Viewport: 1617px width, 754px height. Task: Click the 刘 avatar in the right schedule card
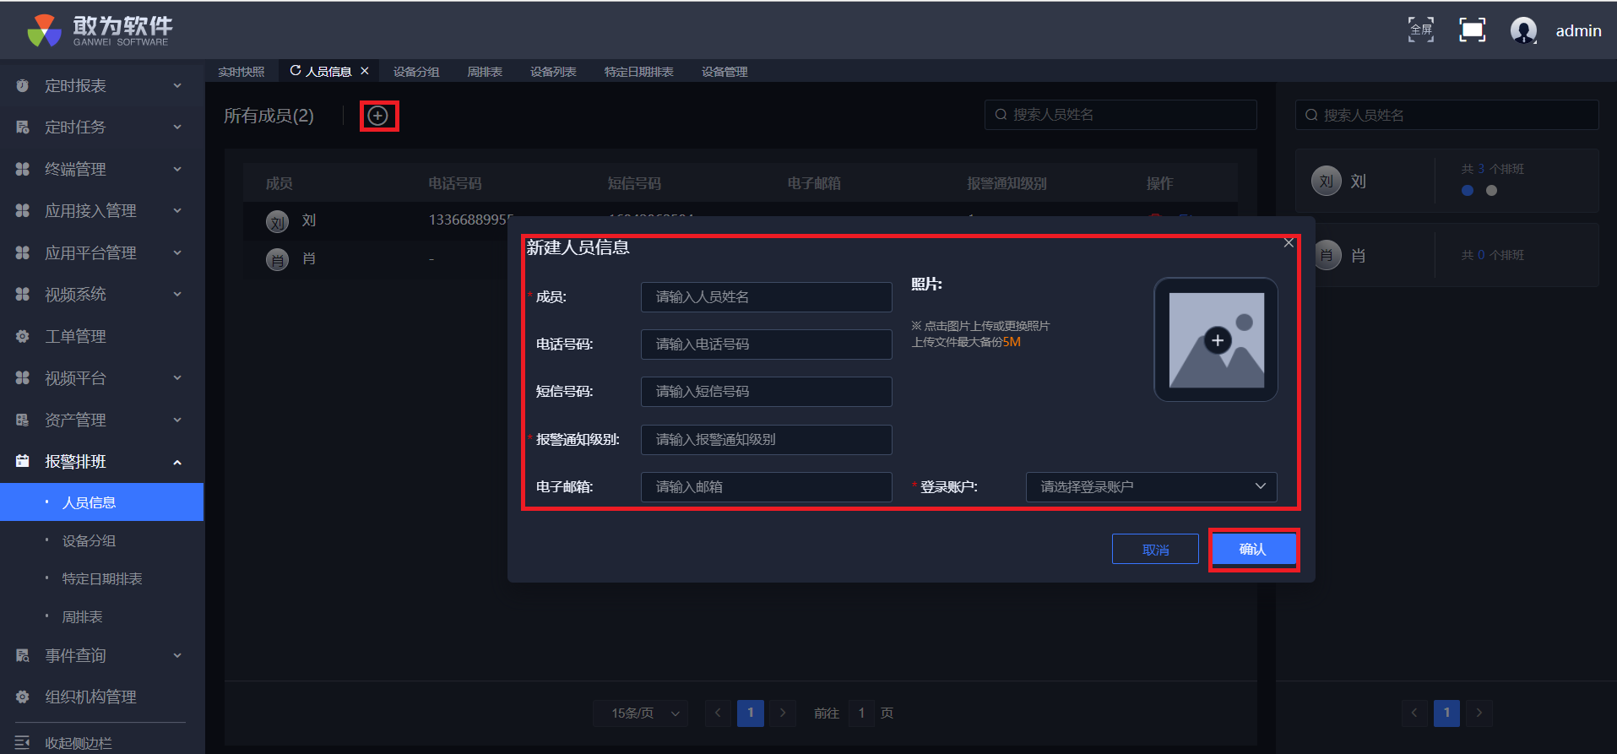(1326, 181)
